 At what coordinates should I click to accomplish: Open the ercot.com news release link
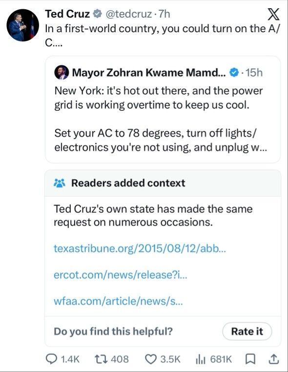[121, 275]
